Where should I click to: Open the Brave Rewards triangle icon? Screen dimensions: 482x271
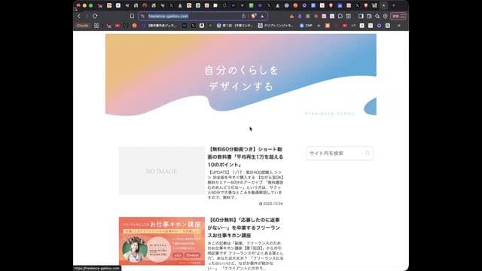click(262, 16)
